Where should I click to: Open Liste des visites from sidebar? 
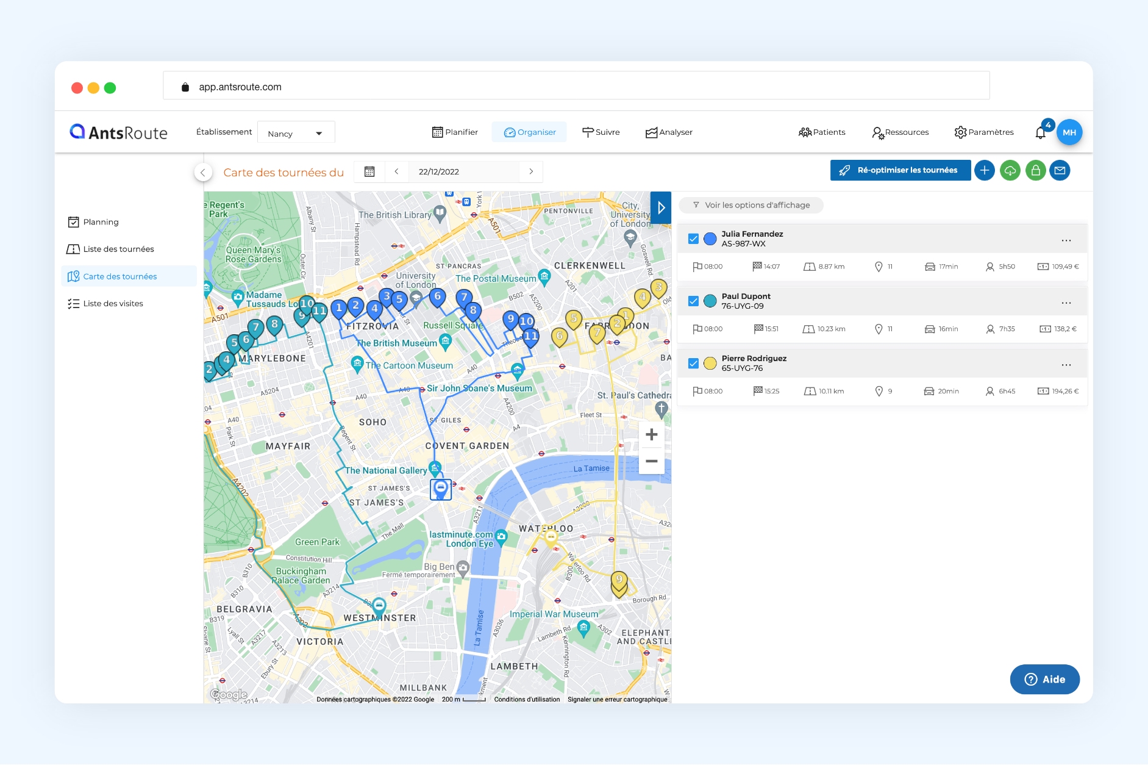coord(113,303)
